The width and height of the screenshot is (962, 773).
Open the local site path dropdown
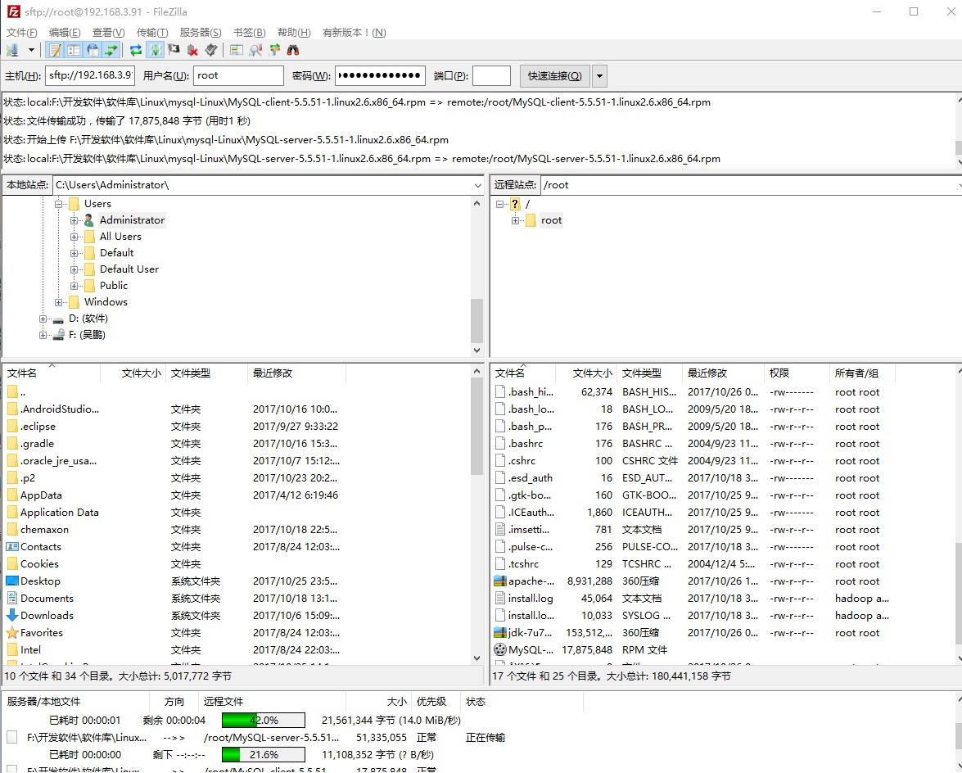(477, 185)
